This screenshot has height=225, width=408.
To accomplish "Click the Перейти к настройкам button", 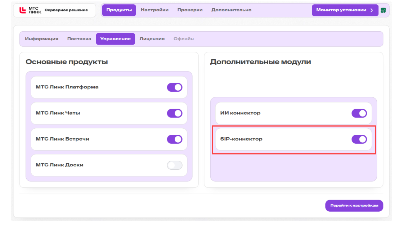I will pos(354,206).
